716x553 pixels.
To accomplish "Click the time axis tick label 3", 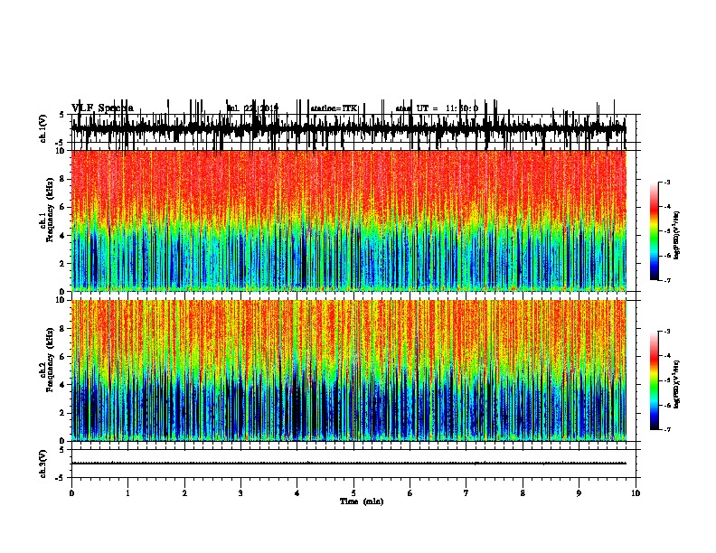I will tap(240, 493).
